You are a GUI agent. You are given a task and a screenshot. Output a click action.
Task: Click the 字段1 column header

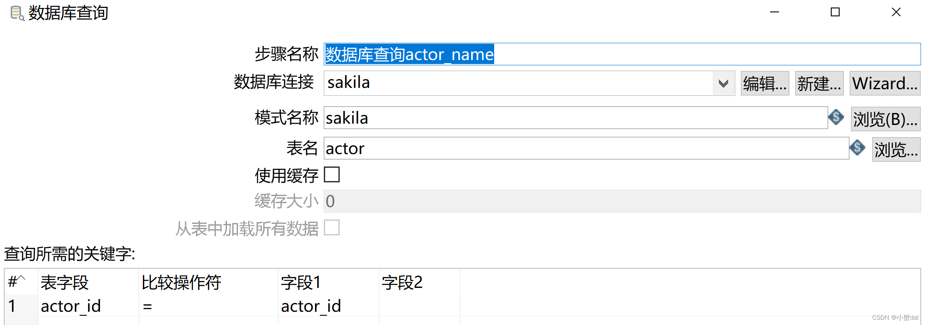tap(329, 282)
